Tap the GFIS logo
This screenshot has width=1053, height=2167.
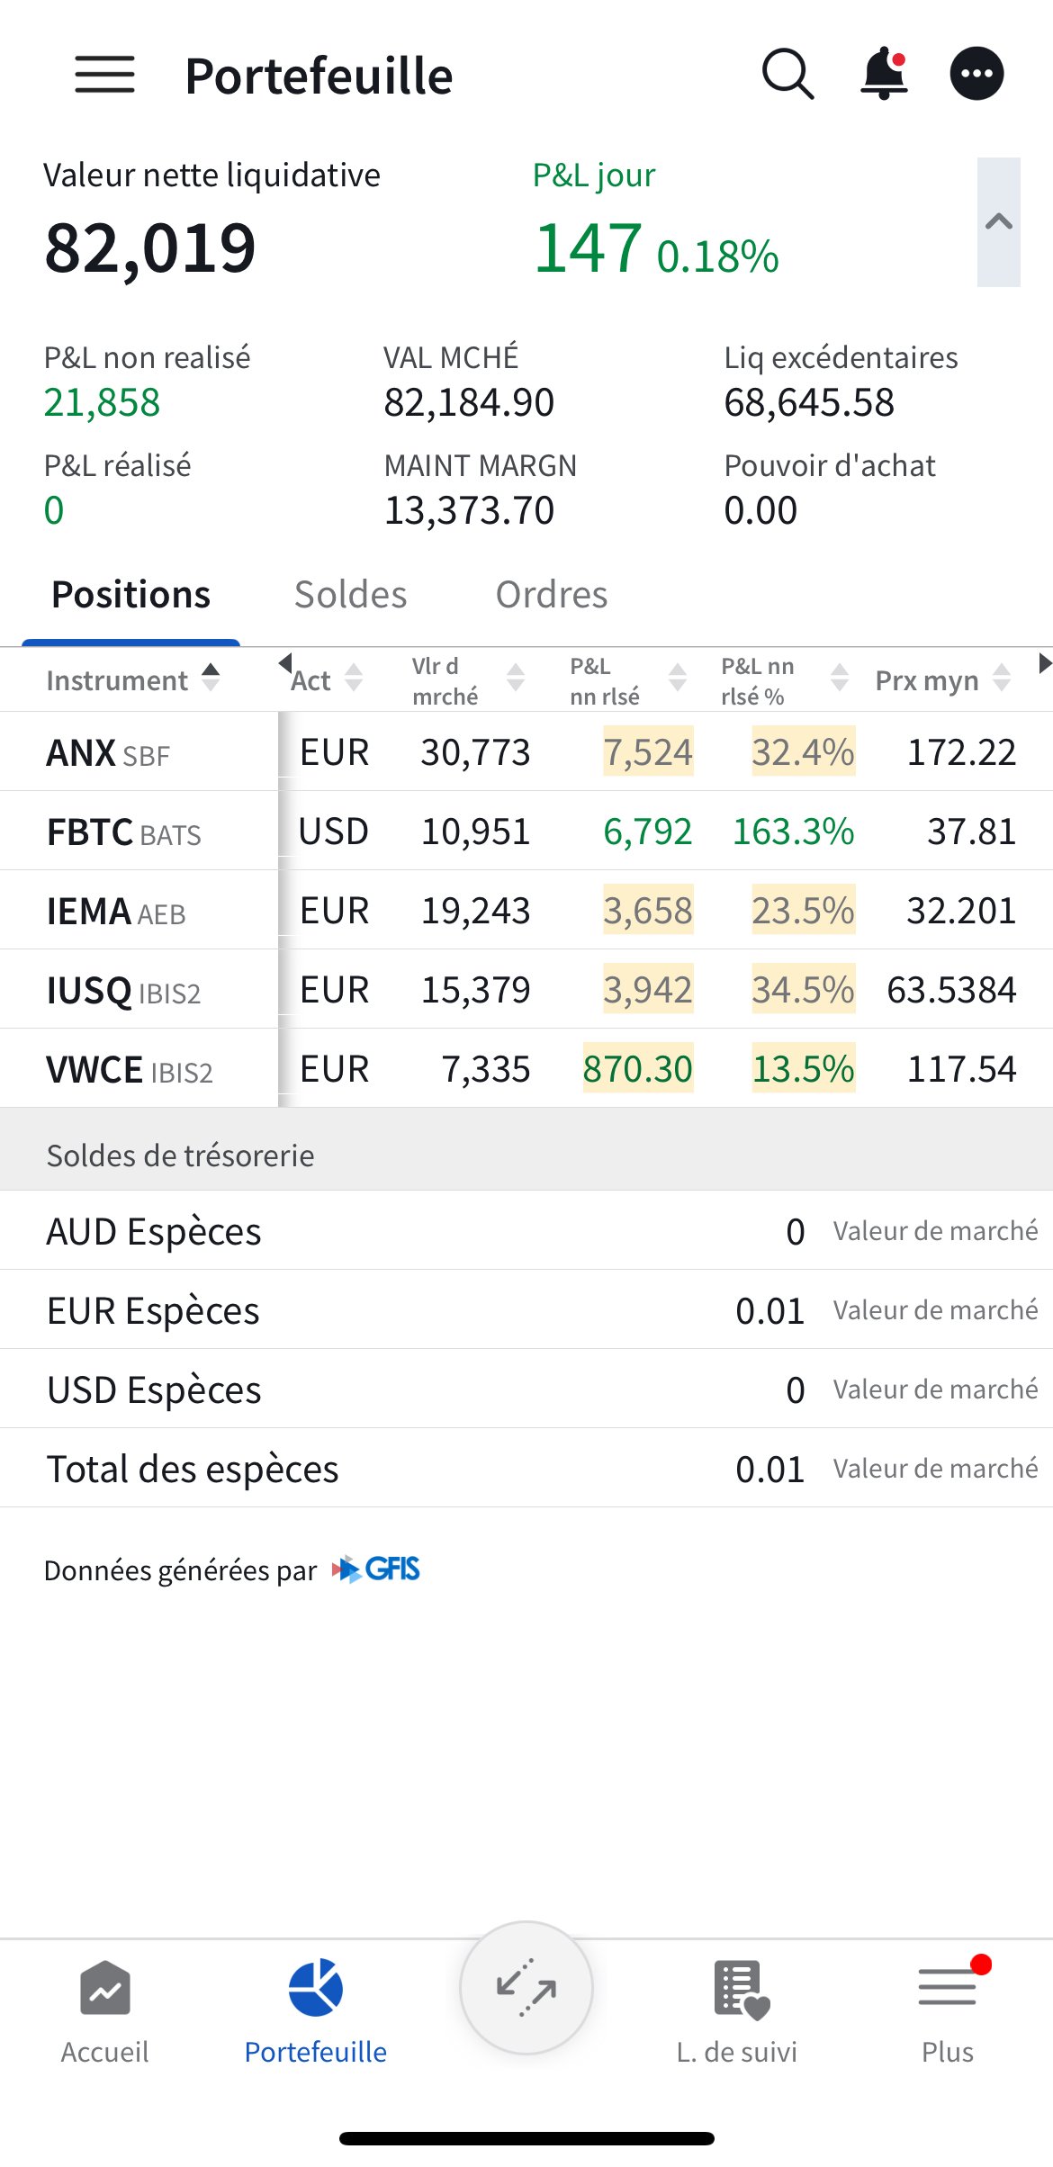[x=376, y=1569]
